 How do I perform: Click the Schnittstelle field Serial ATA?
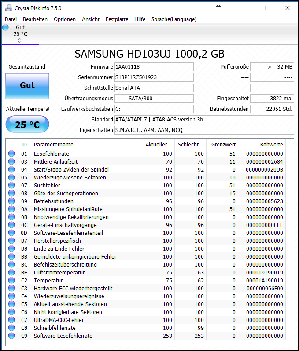point(154,88)
